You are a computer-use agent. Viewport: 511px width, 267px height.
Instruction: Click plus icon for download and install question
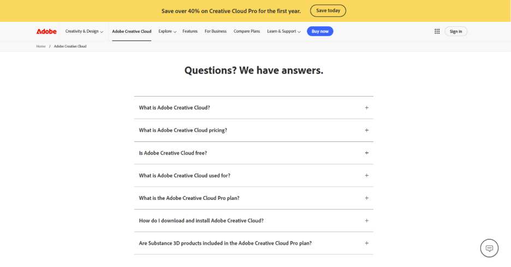click(367, 221)
